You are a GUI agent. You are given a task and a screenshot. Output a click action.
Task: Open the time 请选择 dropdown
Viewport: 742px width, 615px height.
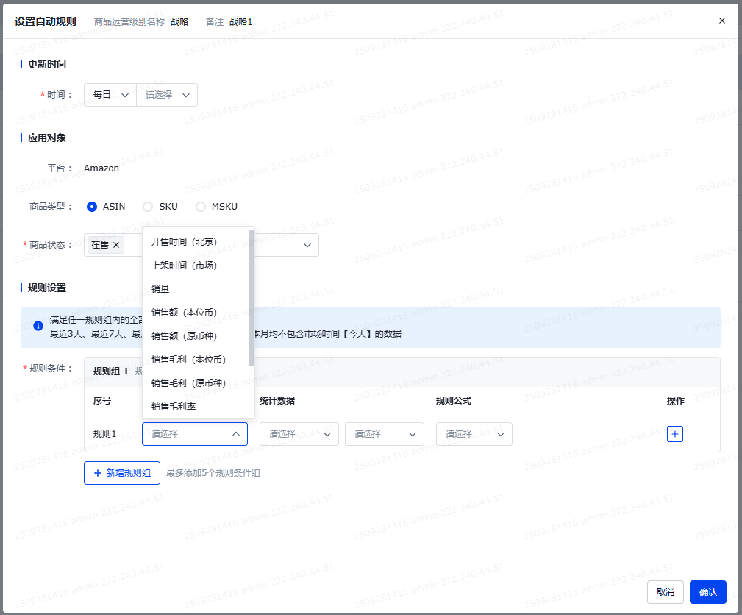167,95
